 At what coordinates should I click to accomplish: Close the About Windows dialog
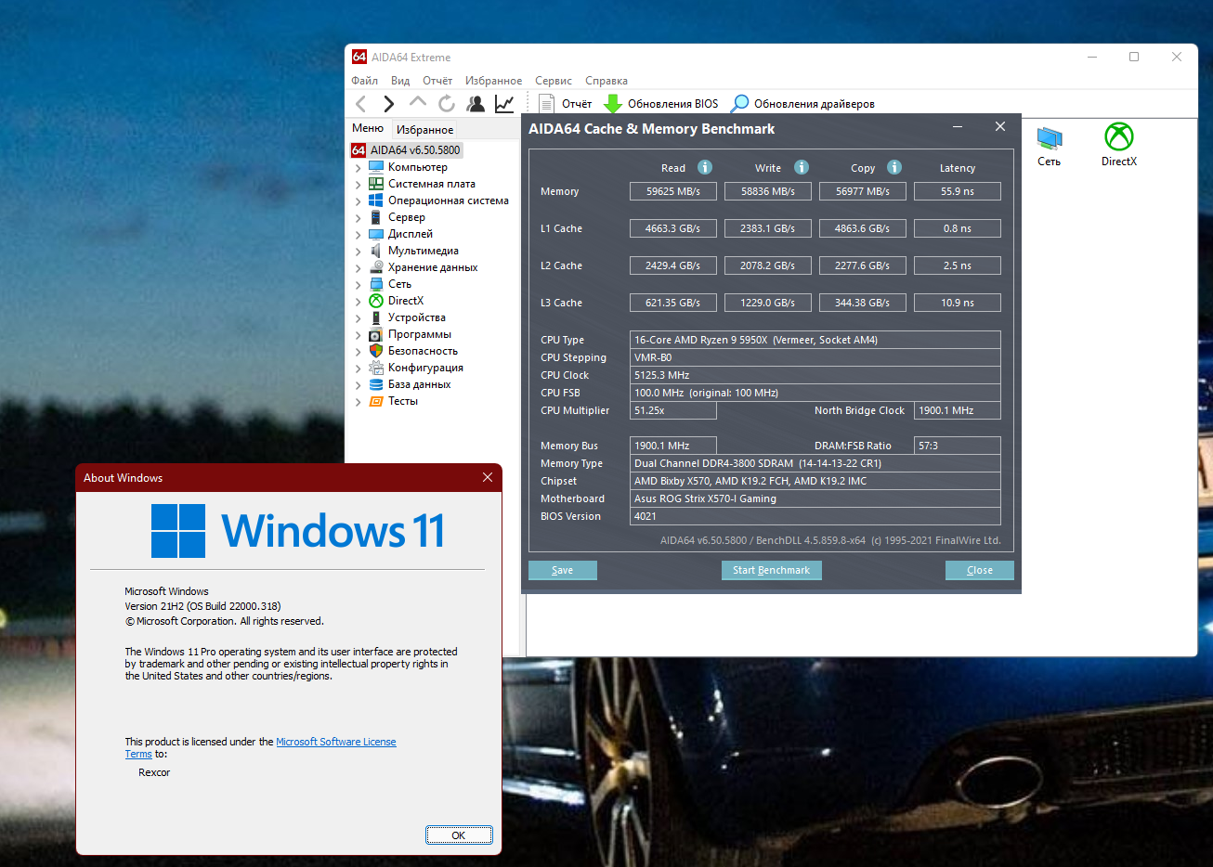(x=488, y=477)
